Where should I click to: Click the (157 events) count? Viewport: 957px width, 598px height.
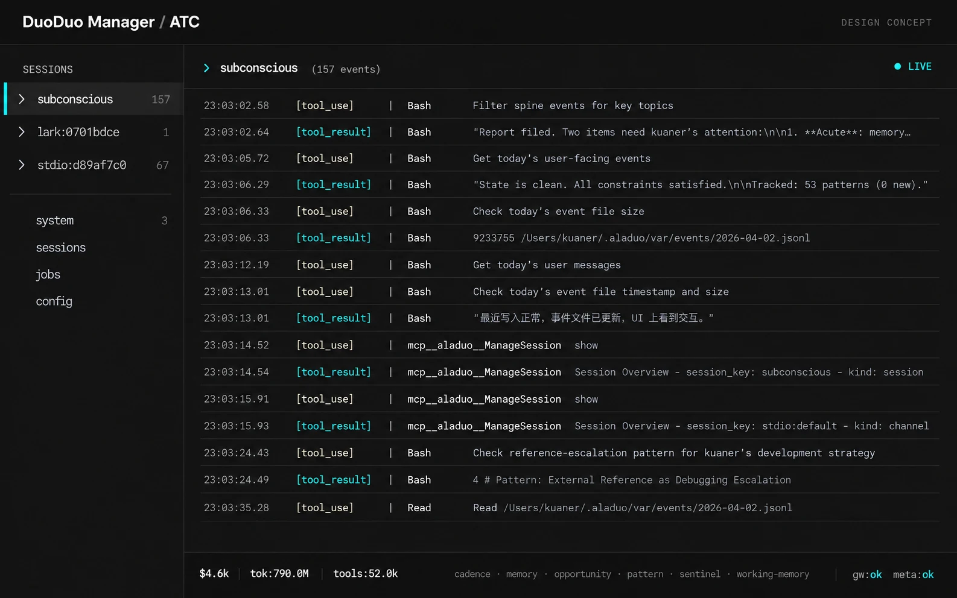click(x=346, y=69)
